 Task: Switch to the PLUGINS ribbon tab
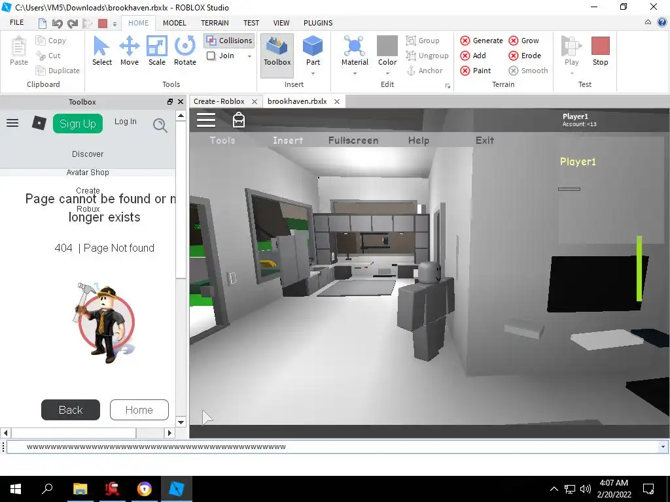click(x=318, y=23)
